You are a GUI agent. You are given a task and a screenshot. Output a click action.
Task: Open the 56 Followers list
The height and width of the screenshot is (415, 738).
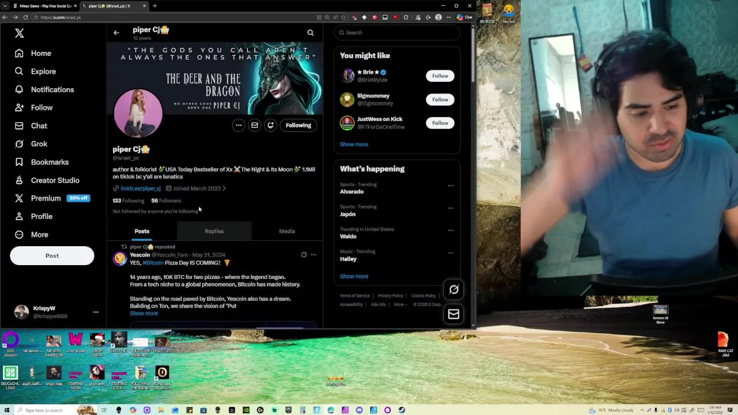166,201
